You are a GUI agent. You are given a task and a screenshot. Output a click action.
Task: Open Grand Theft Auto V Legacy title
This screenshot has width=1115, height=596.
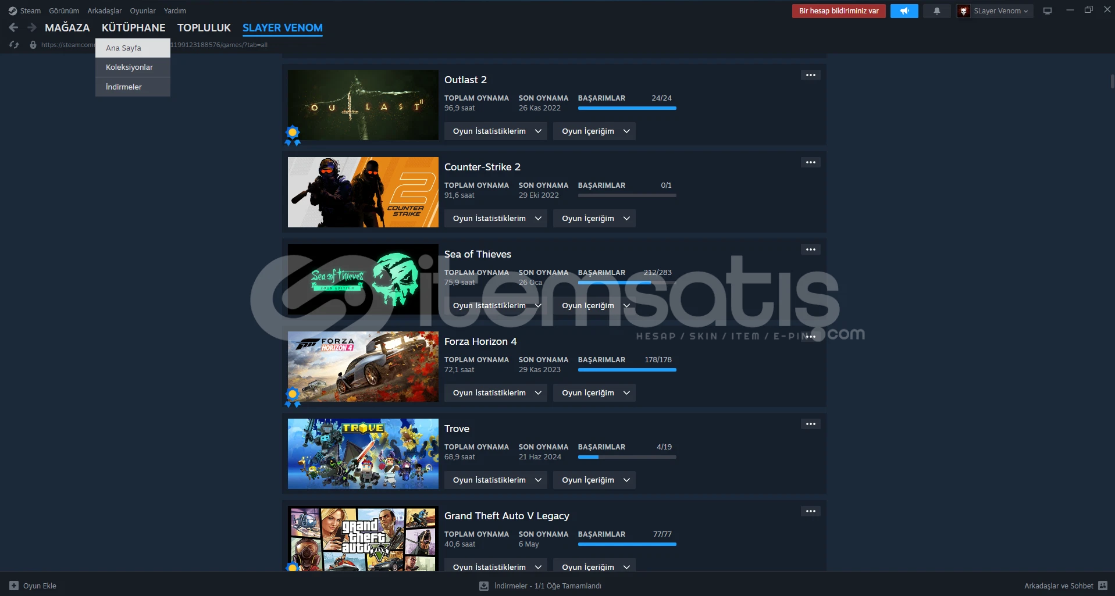(507, 516)
